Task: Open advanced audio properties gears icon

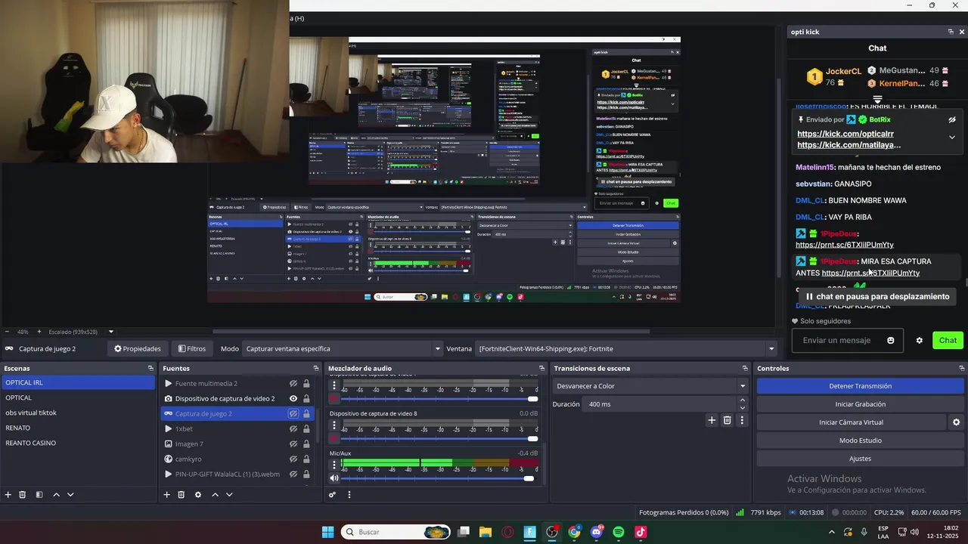Action: click(332, 495)
